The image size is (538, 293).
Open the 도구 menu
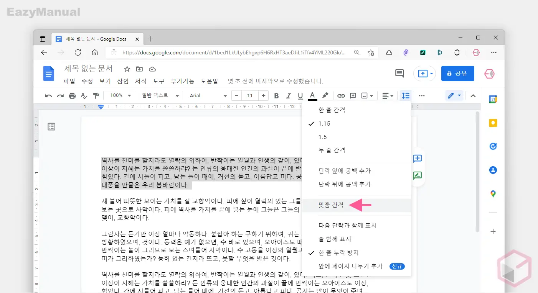tap(158, 81)
